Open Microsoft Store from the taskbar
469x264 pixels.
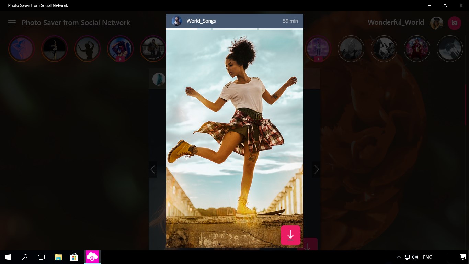[x=74, y=257]
